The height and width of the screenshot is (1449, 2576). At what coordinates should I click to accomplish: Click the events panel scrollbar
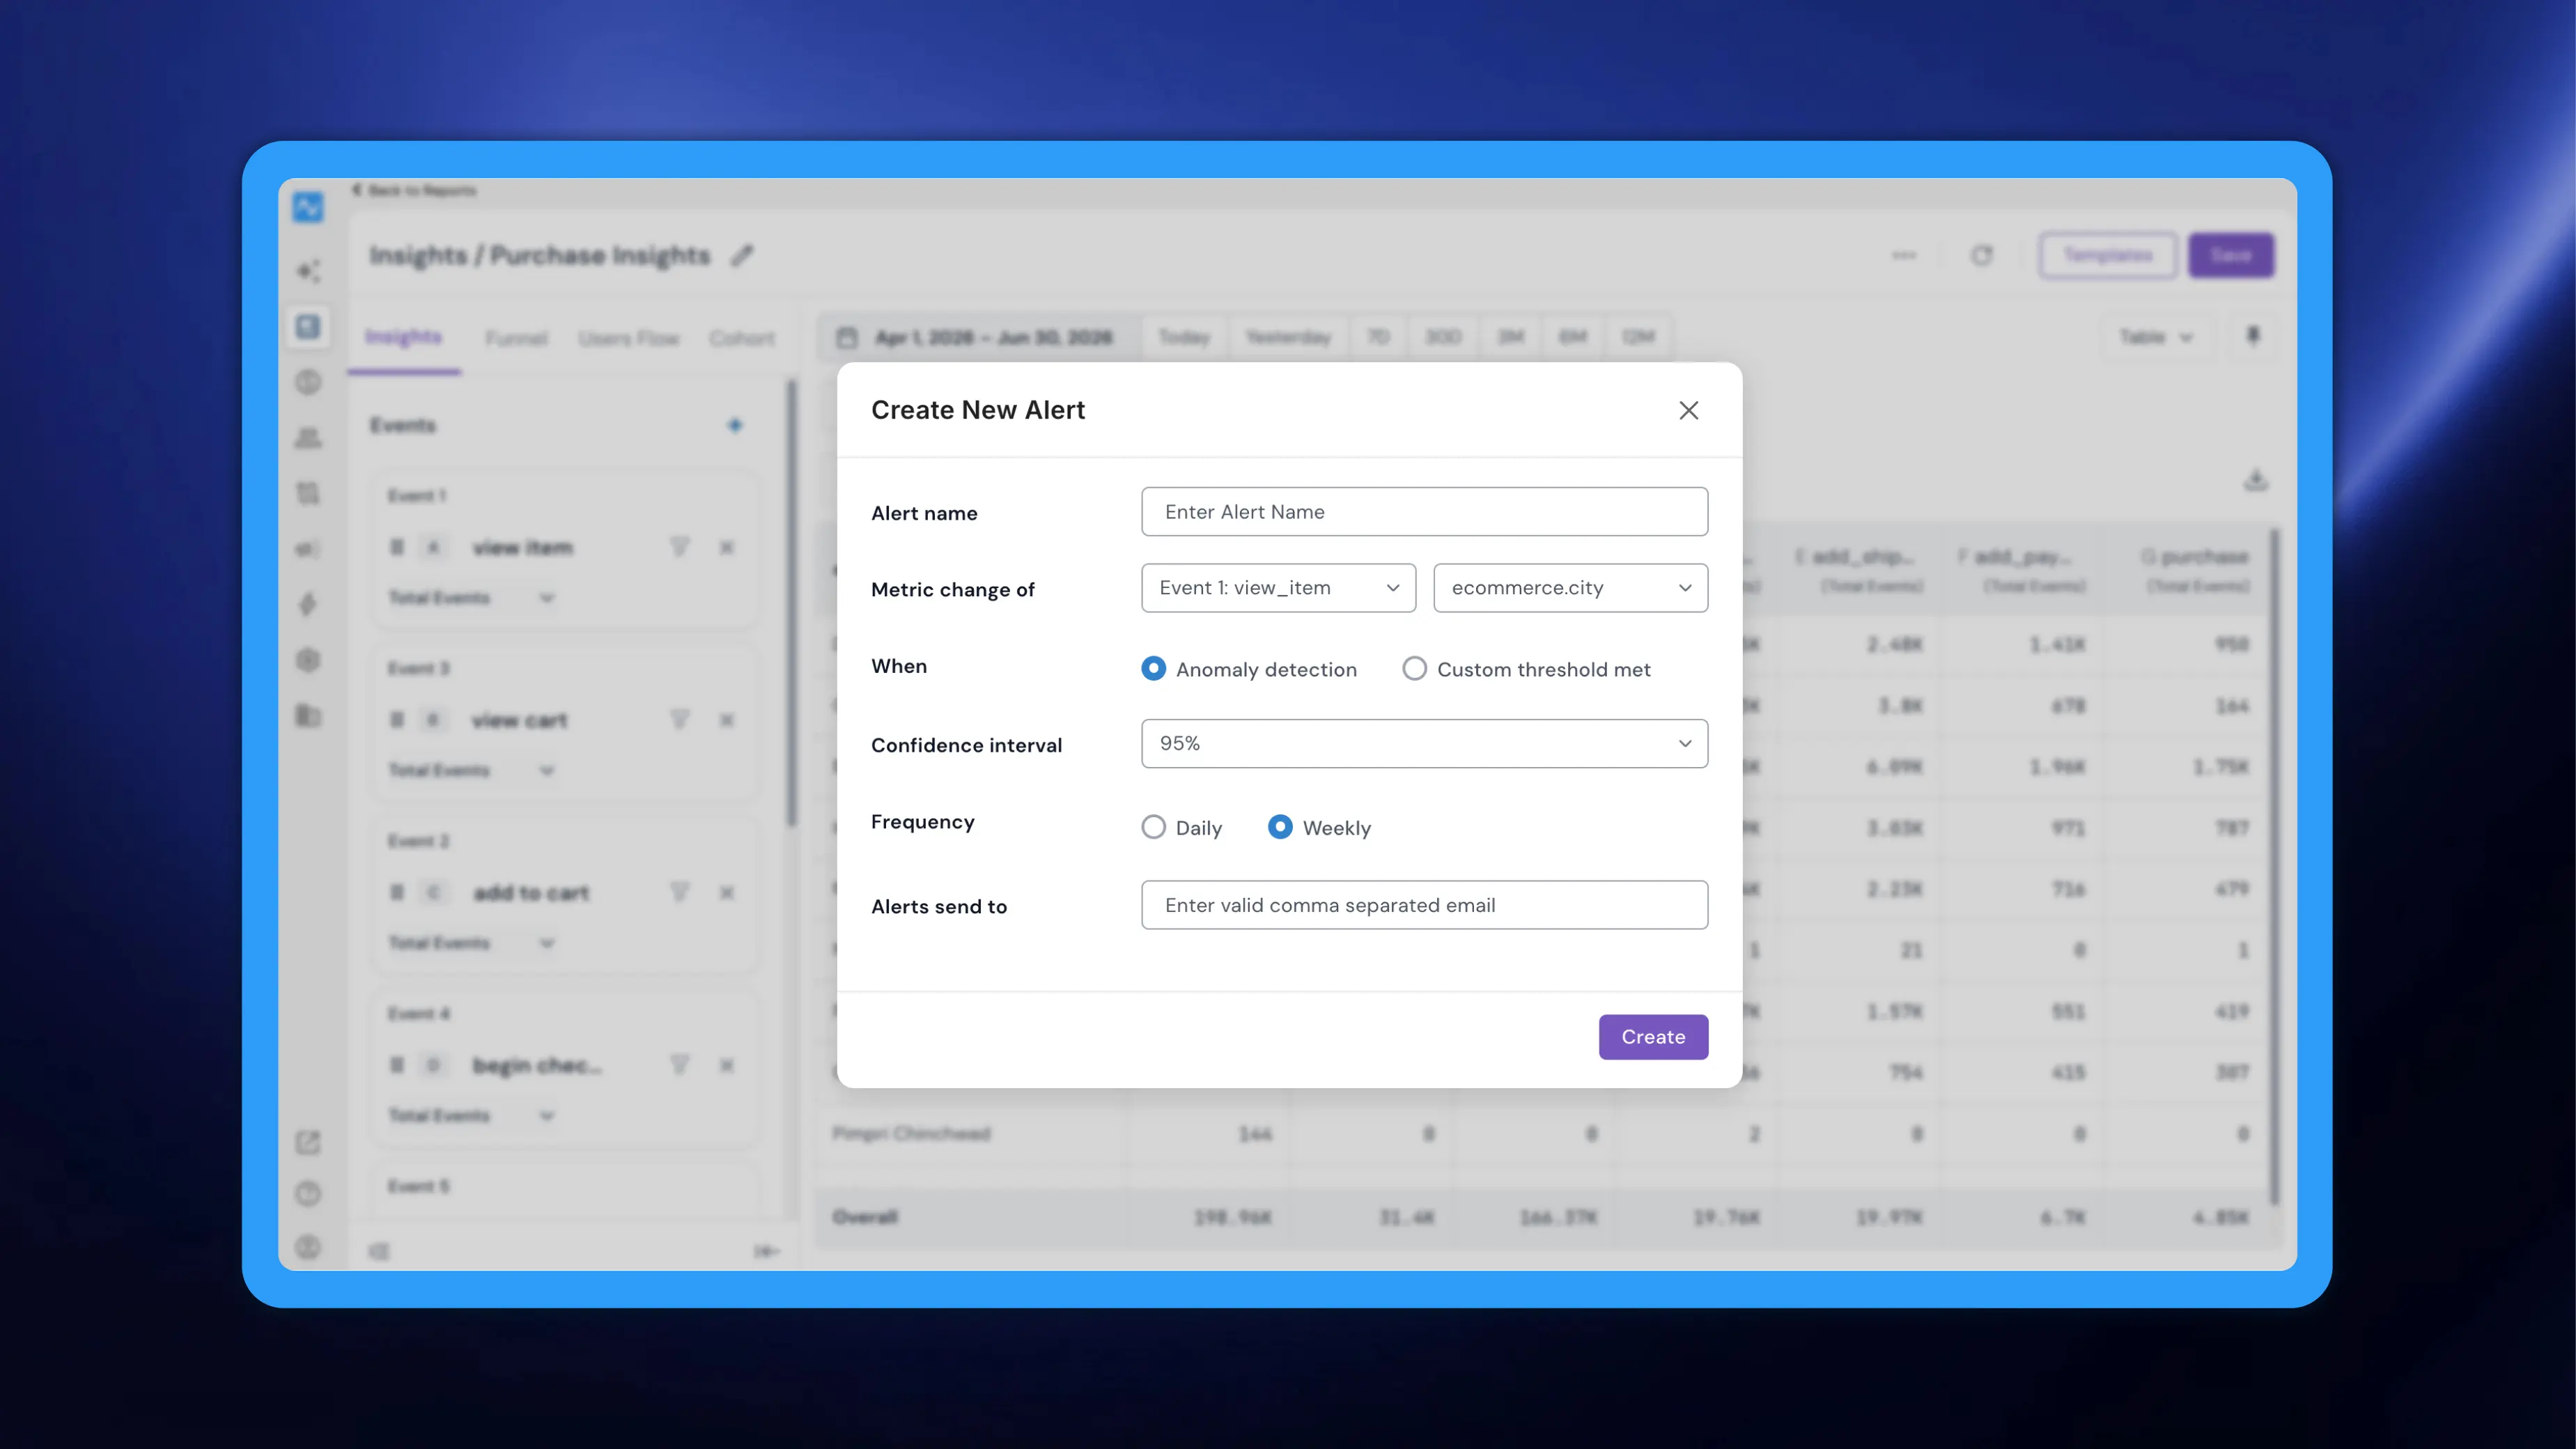791,604
